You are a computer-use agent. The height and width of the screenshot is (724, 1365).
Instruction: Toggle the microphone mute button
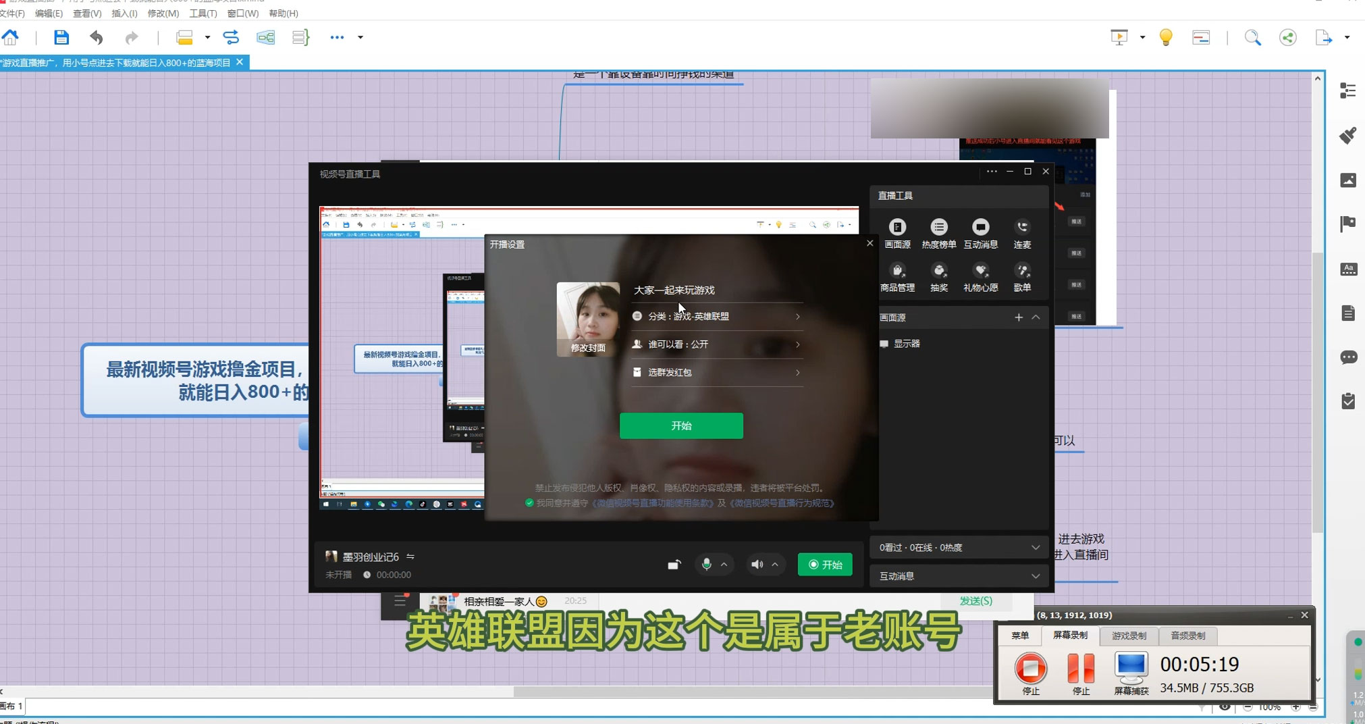(706, 565)
